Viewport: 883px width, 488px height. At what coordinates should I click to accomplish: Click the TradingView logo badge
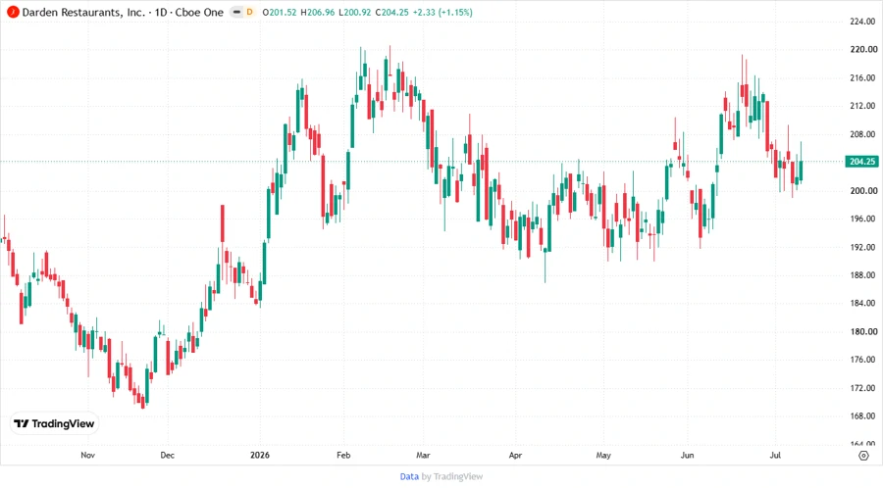tap(54, 423)
